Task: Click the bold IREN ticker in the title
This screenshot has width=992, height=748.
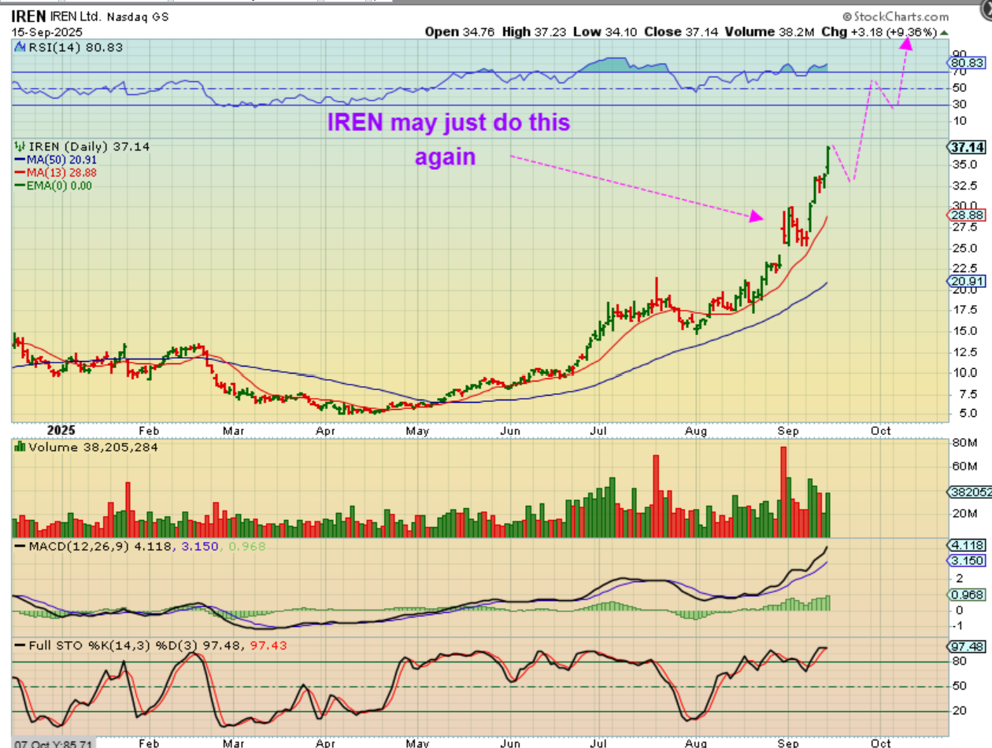Action: 28,16
